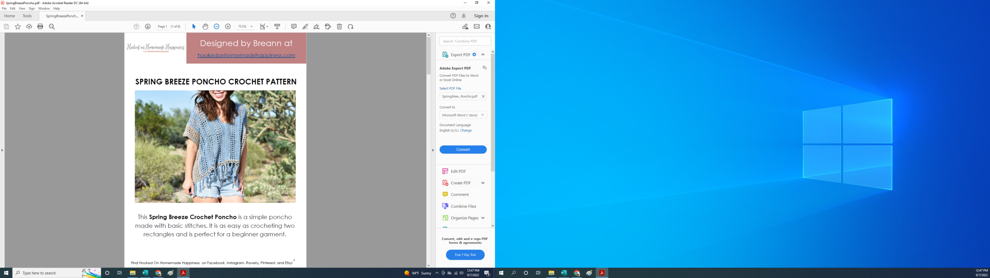Collapse the Export PDF panel chevron
The width and height of the screenshot is (990, 278).
click(483, 55)
